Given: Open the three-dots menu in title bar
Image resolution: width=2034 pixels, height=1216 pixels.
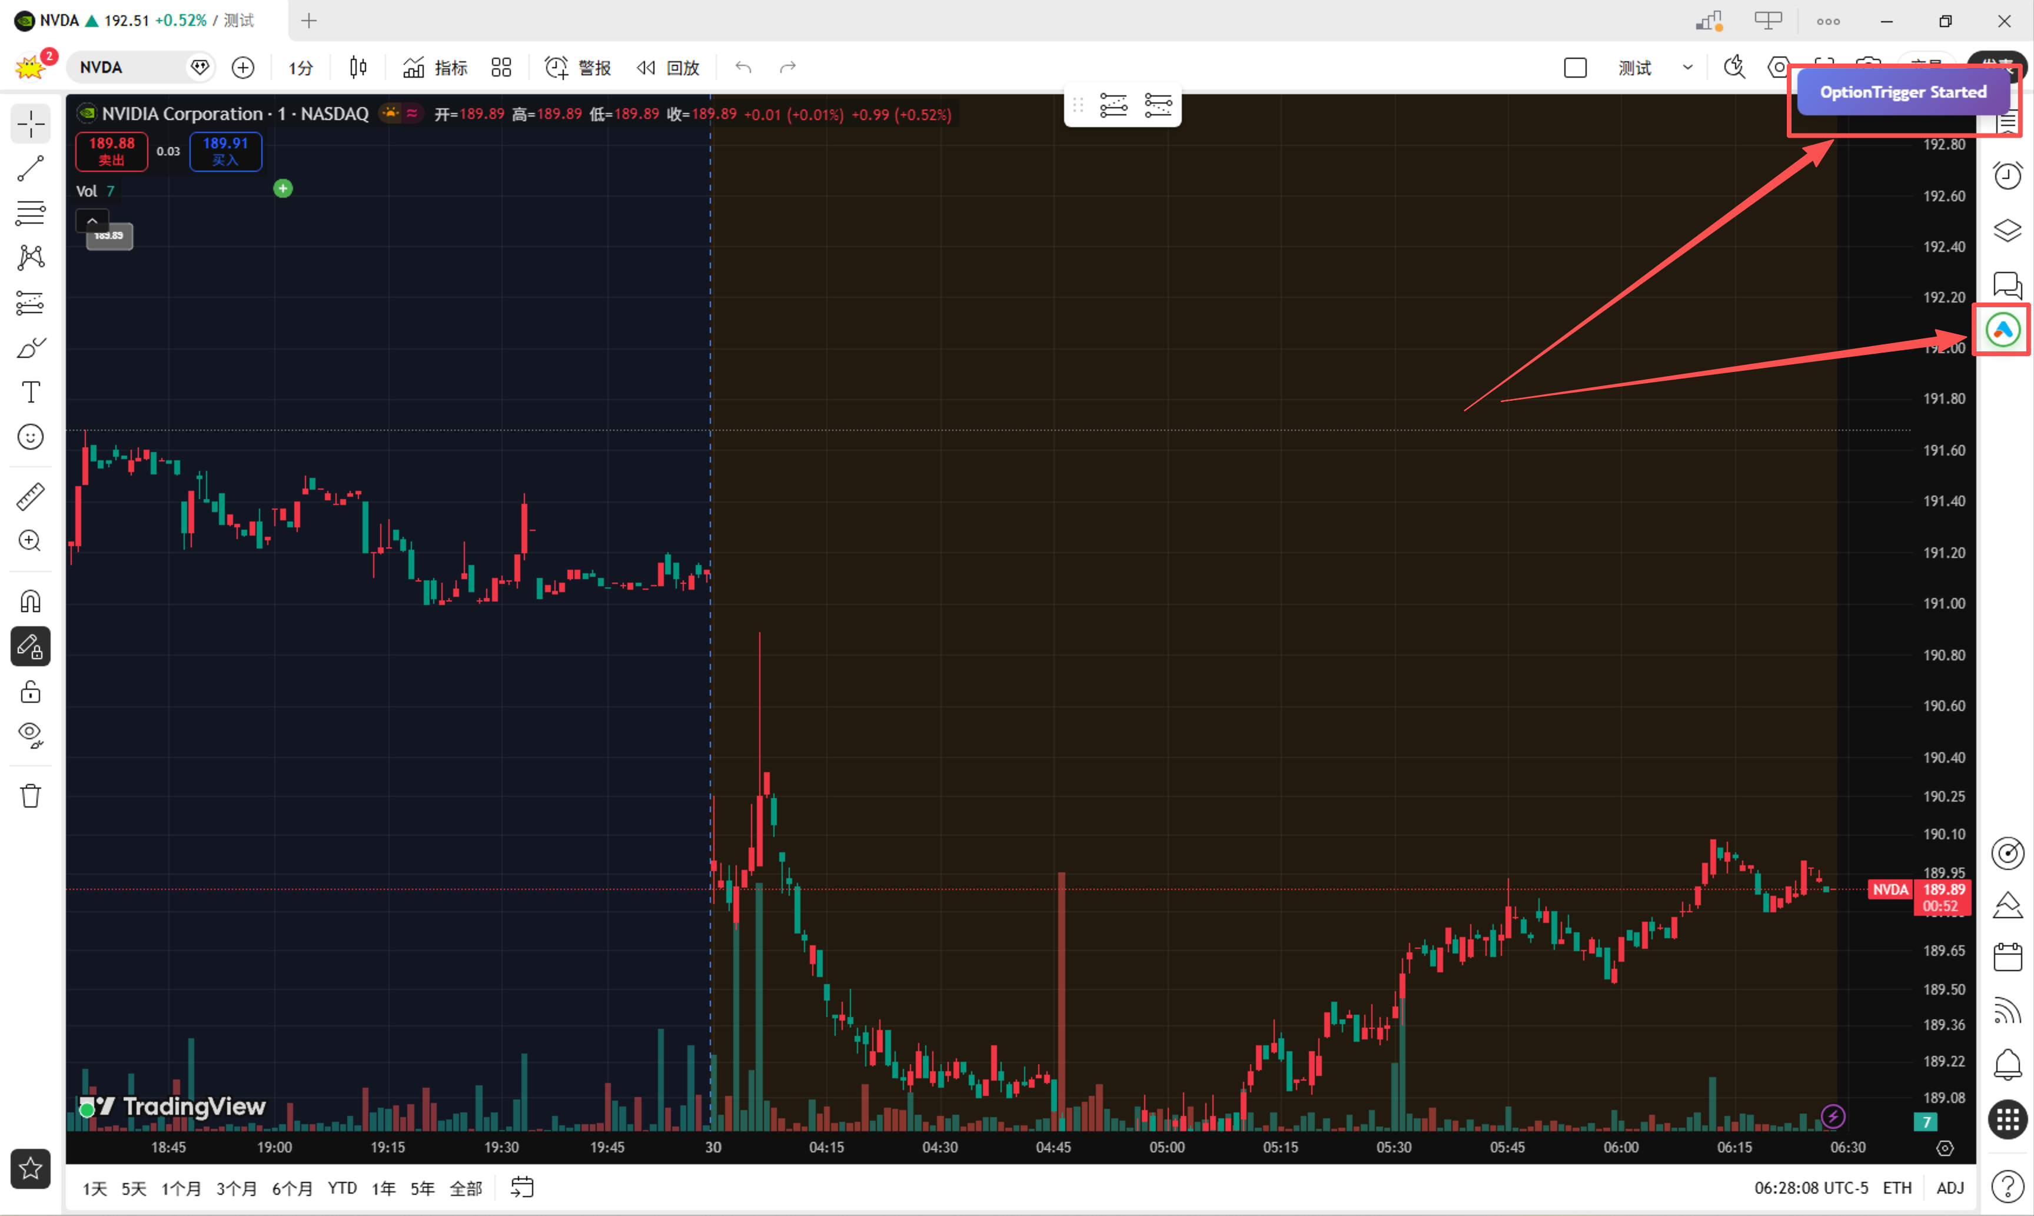Looking at the screenshot, I should tap(1827, 21).
